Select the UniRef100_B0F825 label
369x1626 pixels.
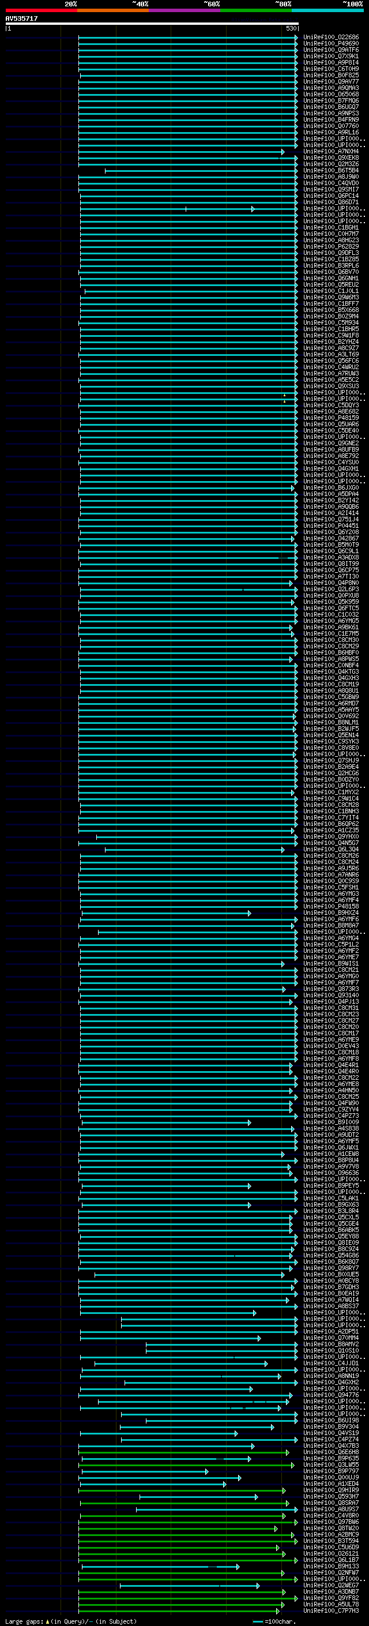click(331, 75)
